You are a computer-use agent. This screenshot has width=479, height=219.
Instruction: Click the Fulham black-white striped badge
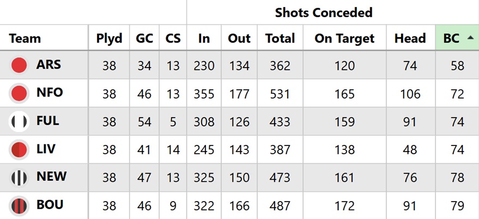click(19, 122)
